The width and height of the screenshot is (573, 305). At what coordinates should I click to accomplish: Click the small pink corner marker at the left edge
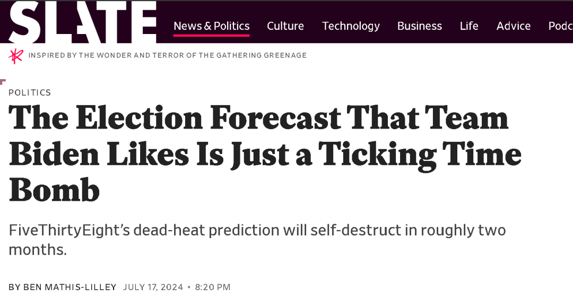click(x=3, y=82)
